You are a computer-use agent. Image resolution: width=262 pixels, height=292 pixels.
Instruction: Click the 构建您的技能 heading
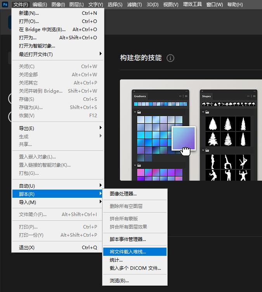tap(141, 58)
